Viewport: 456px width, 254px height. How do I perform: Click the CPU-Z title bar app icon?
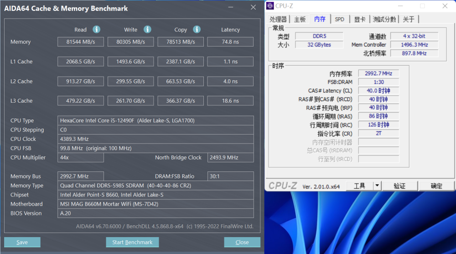(270, 5)
